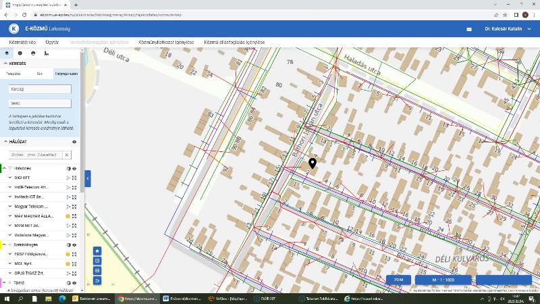The image size is (540, 304).
Task: Collapse the Keresés section
Action: point(5,64)
